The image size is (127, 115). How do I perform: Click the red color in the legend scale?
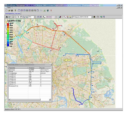click(x=8, y=24)
